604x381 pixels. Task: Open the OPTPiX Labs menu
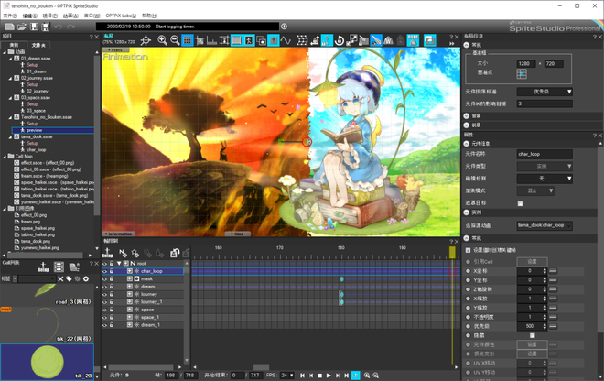(119, 16)
